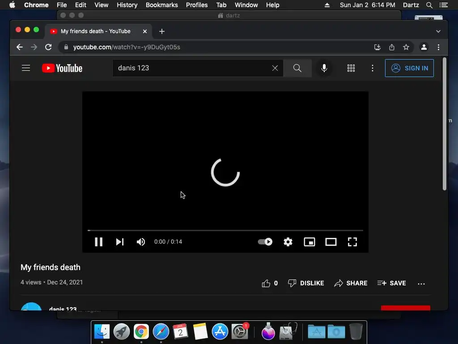The width and height of the screenshot is (458, 344).
Task: Open the Profiles menu
Action: 197,5
